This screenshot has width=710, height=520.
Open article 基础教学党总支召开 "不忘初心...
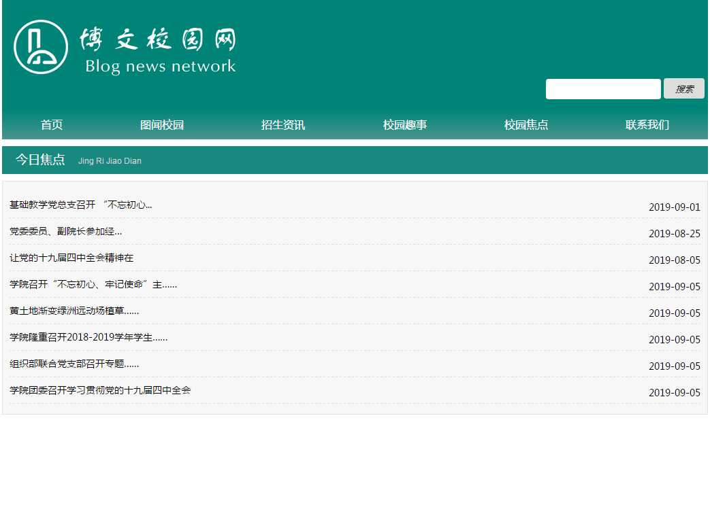click(80, 205)
